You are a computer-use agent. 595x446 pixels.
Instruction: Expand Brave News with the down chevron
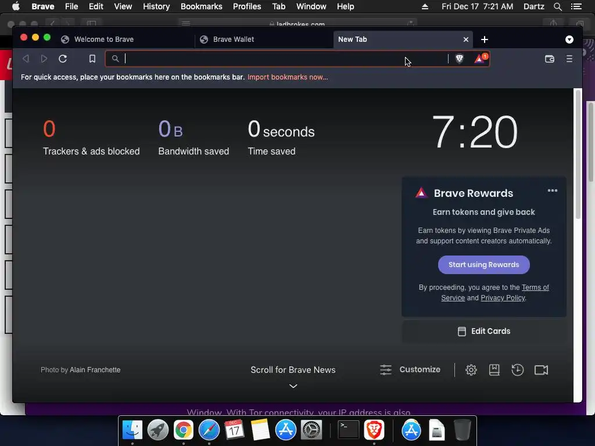[293, 386]
